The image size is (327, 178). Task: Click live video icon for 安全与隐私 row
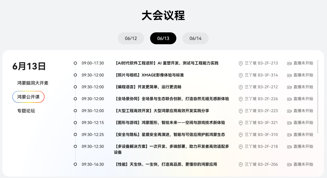(x=289, y=135)
